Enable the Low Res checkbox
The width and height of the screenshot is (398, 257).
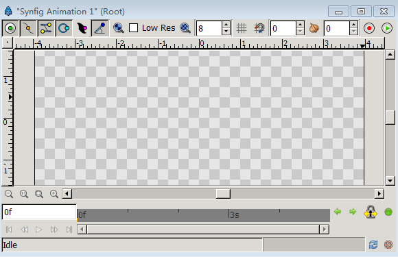point(134,28)
